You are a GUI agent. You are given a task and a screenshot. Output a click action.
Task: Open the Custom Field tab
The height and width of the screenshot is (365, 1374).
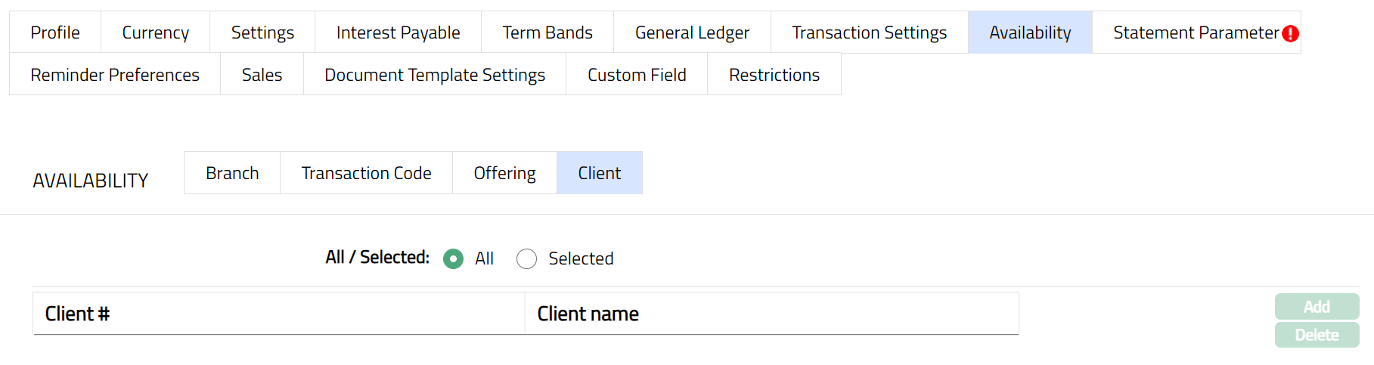pyautogui.click(x=637, y=75)
